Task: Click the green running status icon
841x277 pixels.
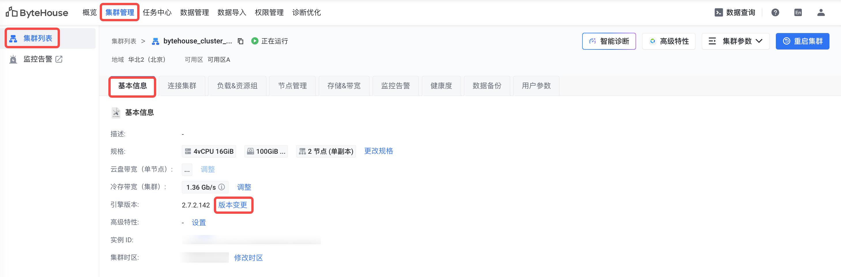Action: point(255,41)
